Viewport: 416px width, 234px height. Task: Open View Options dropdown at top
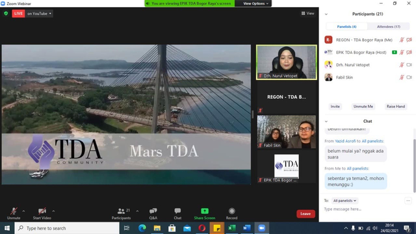point(255,3)
